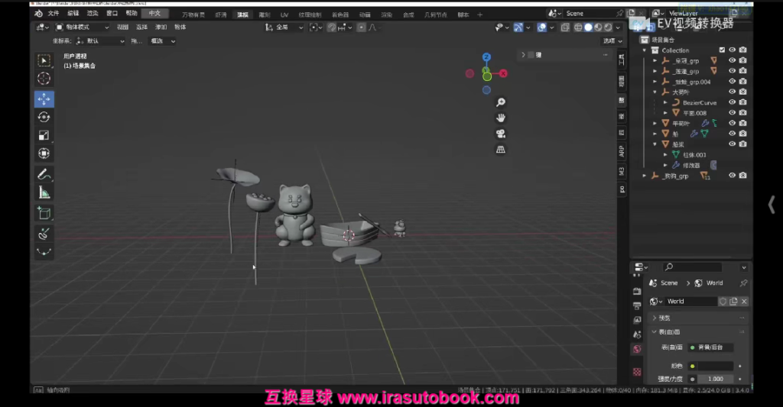The width and height of the screenshot is (783, 407).
Task: Click the 中文 button in top bar
Action: [x=154, y=14]
